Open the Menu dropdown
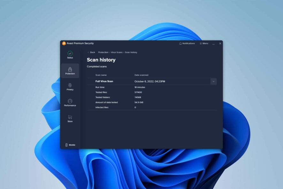Image resolution: width=283 pixels, height=189 pixels. (x=204, y=43)
